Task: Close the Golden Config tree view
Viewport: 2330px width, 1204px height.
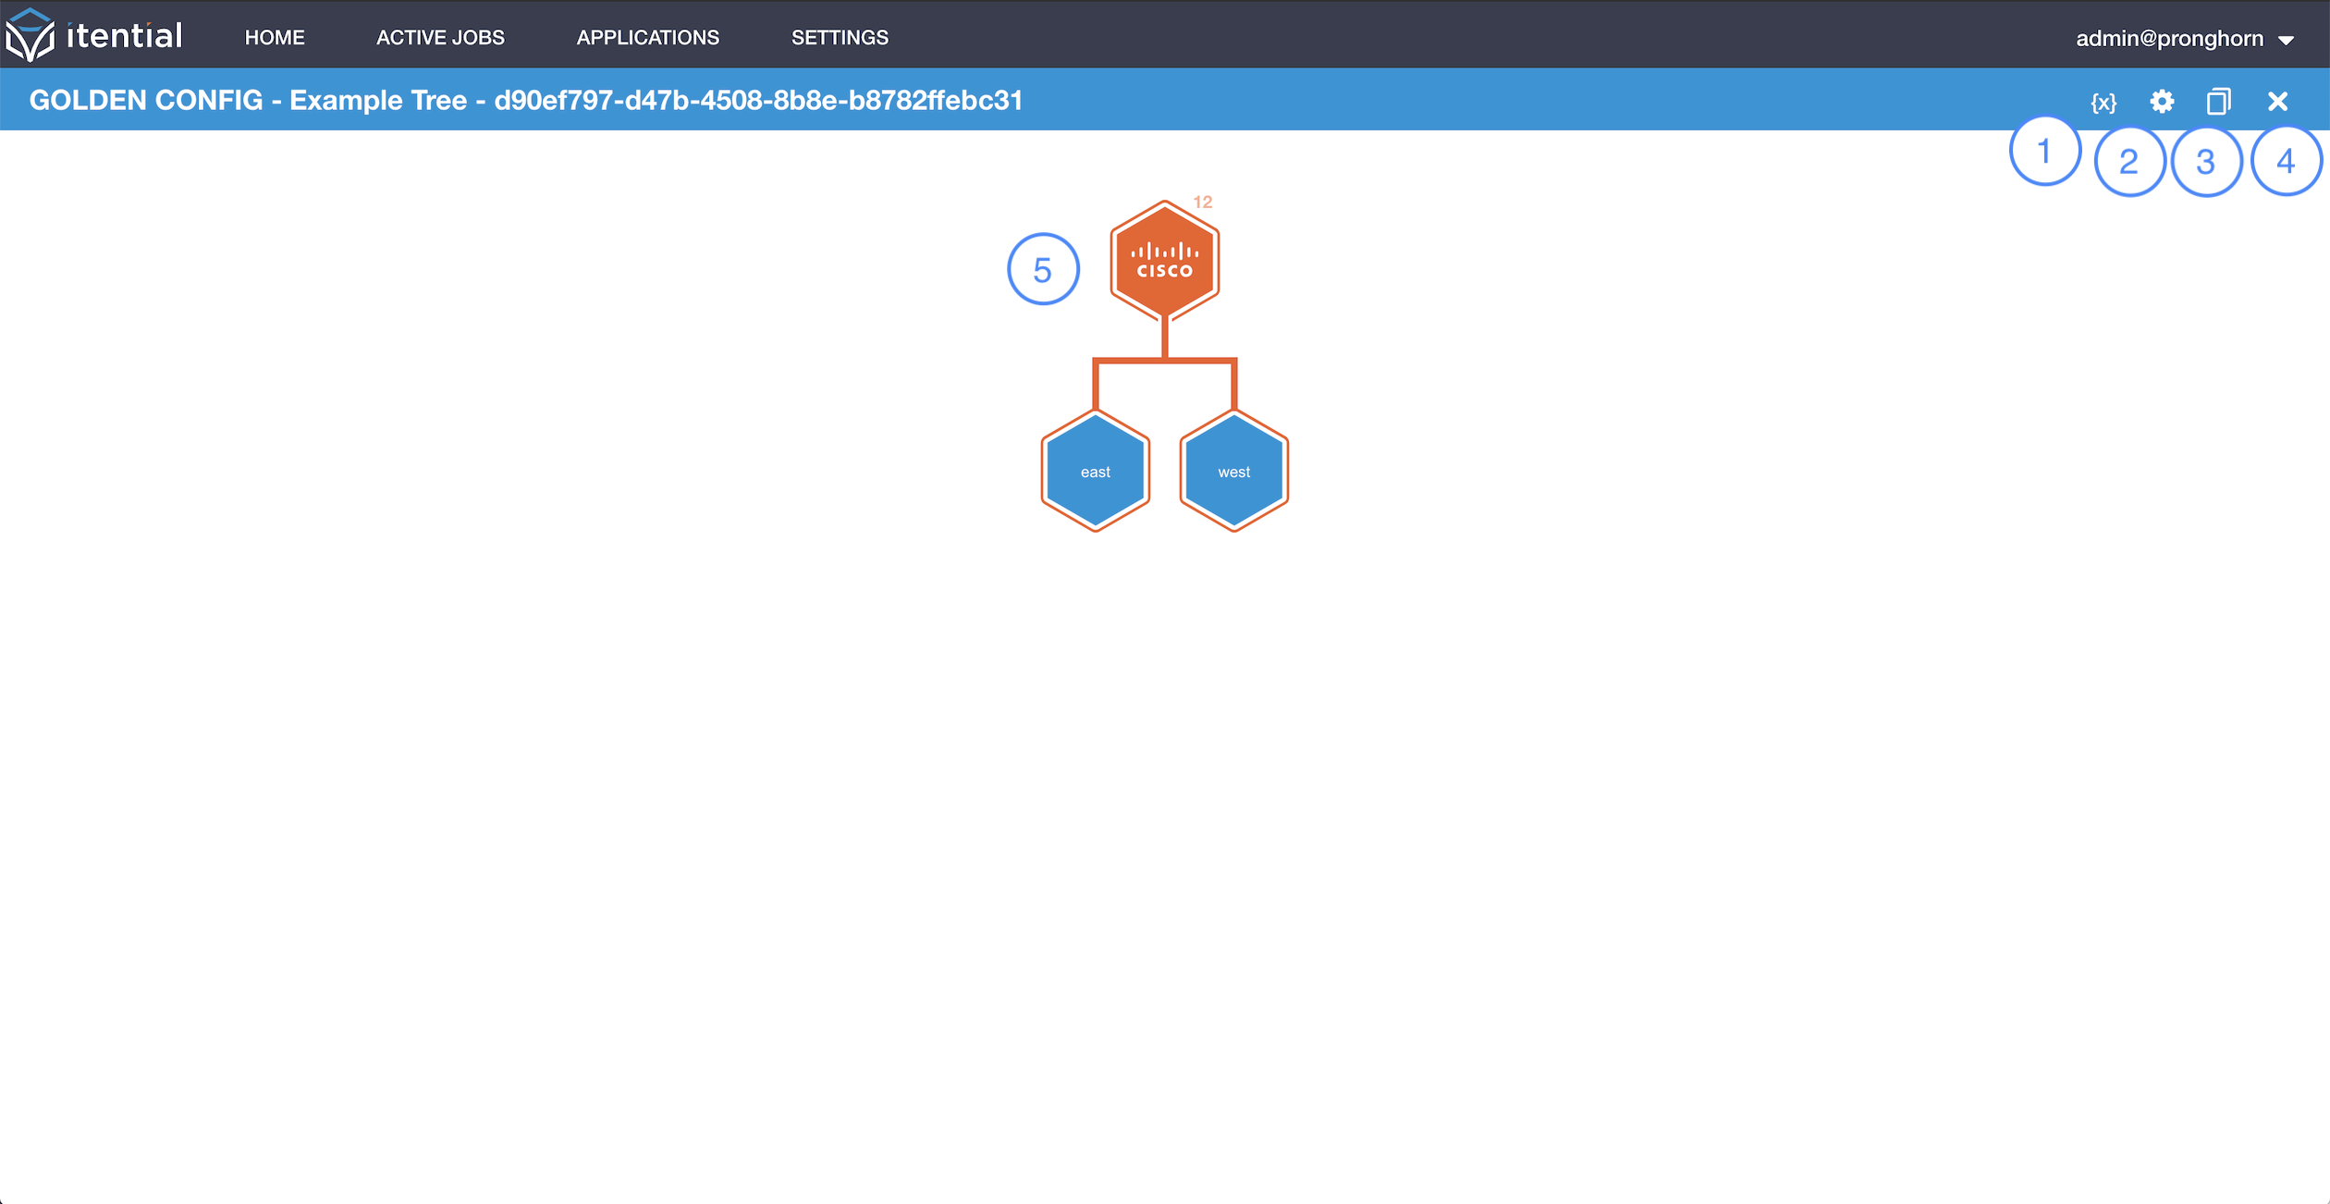Action: click(x=2277, y=101)
